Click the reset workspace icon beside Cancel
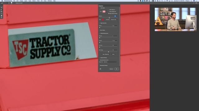The image size is (199, 111). [x=100, y=69]
